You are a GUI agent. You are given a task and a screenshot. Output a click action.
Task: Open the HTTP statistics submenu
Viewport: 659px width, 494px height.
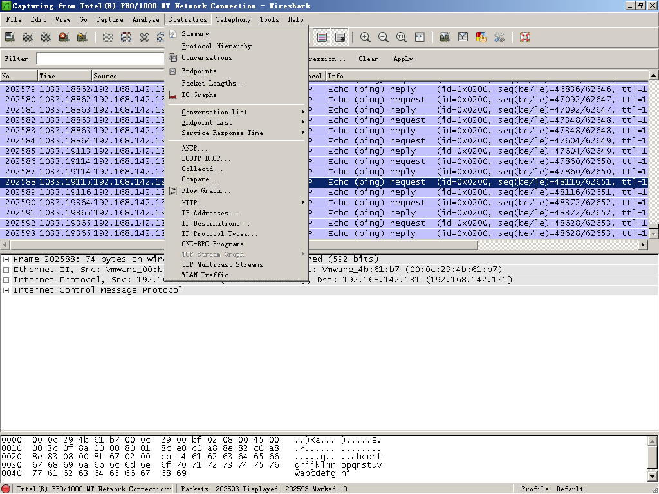237,203
